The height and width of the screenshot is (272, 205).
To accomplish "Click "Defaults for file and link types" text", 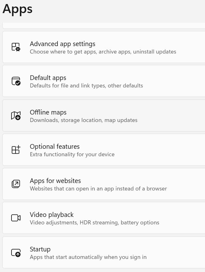I will click(68, 86).
